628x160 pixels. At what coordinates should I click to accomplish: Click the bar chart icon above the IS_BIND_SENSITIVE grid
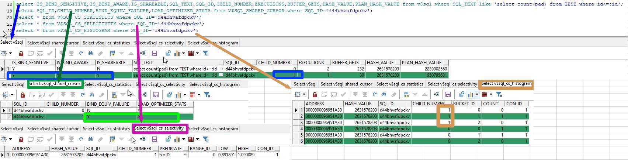(x=177, y=53)
